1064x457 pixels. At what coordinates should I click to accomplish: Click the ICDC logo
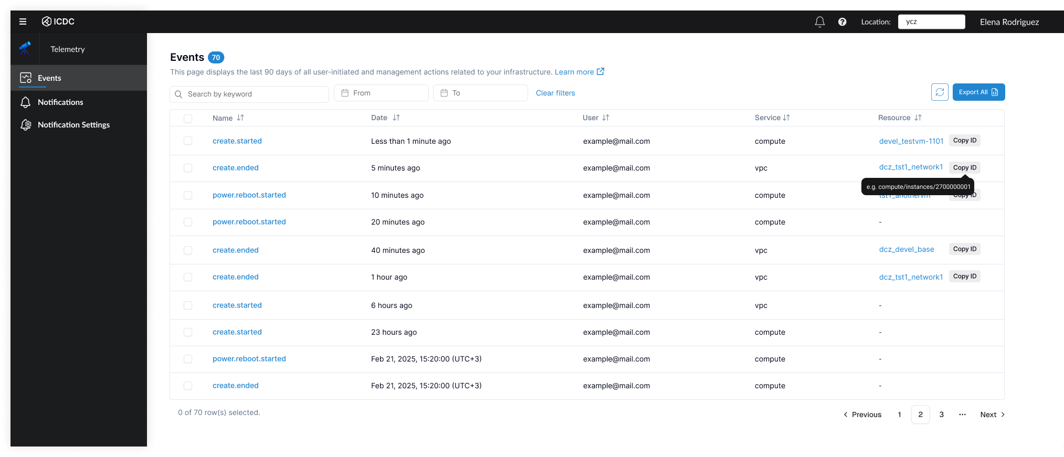(x=58, y=22)
